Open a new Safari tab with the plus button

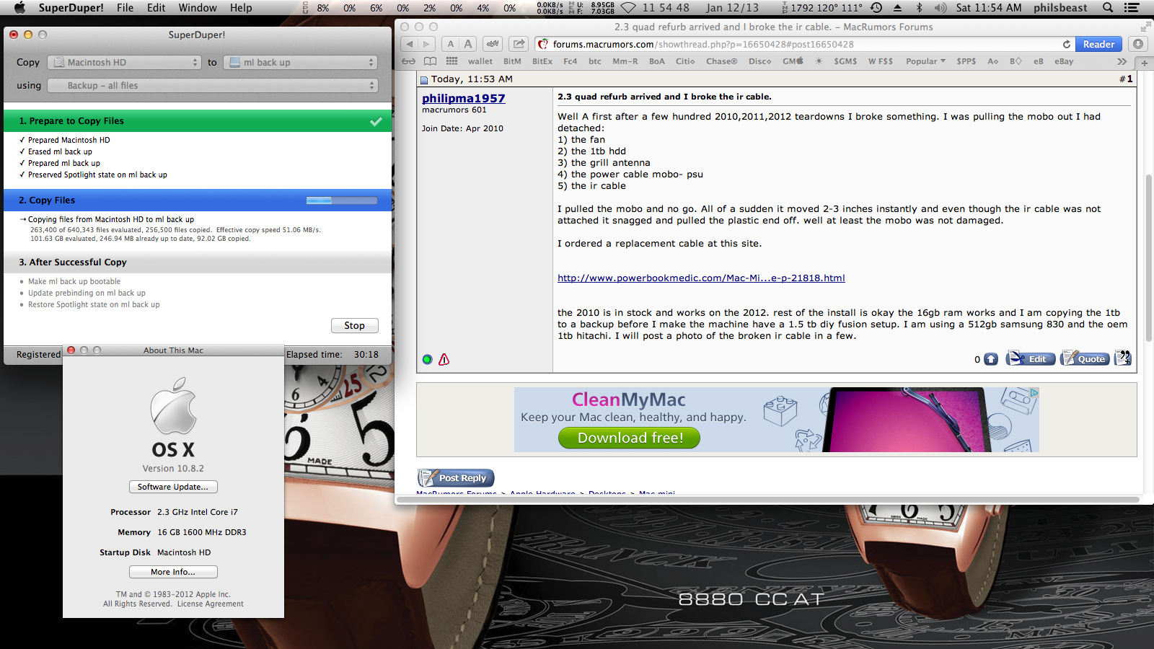(1145, 63)
